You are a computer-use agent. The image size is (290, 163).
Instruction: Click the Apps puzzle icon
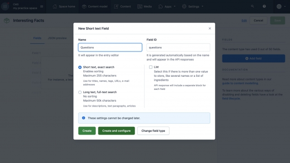[160, 6]
